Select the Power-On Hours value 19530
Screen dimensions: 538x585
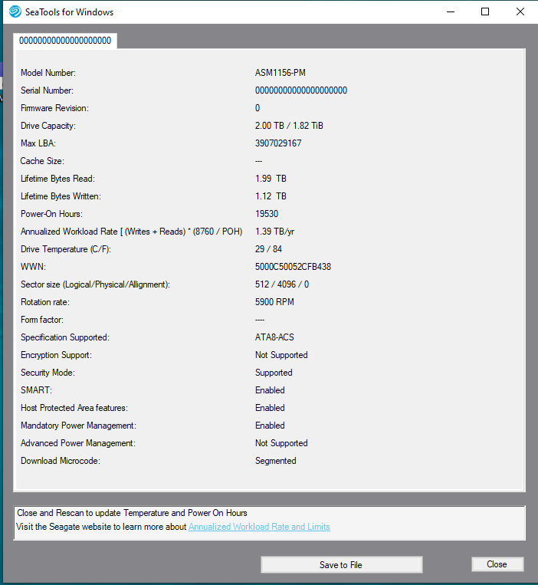[267, 214]
